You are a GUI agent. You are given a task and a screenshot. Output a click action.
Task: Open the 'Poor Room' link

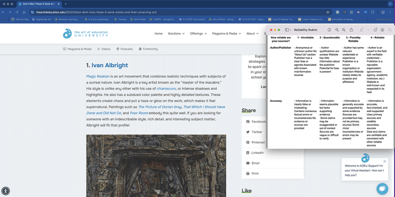coord(139,113)
